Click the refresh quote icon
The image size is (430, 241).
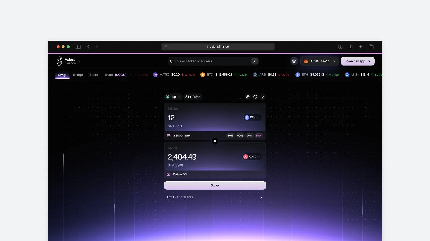pos(255,97)
